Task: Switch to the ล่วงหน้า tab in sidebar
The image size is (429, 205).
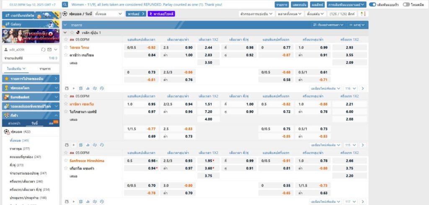Action: coord(14,123)
